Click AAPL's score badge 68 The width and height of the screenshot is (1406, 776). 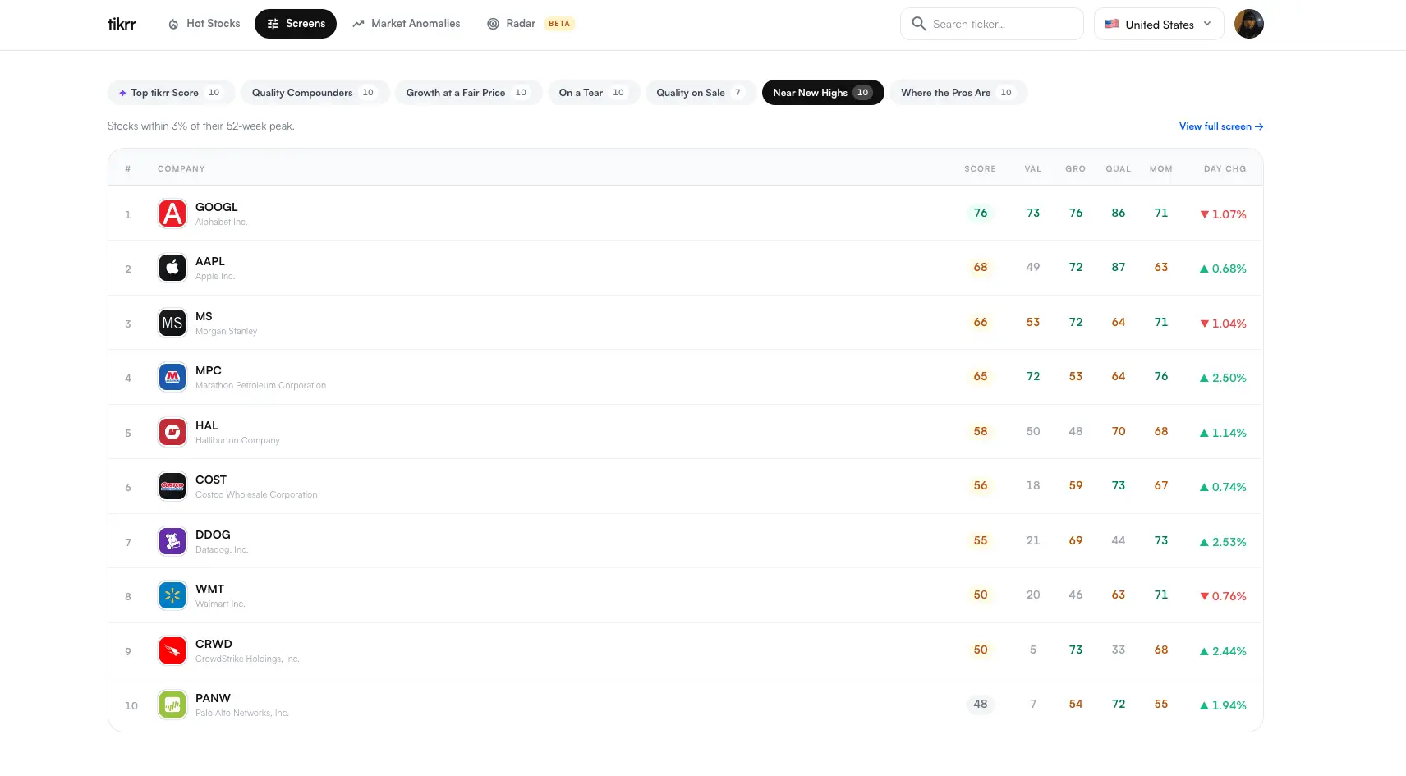pyautogui.click(x=981, y=267)
